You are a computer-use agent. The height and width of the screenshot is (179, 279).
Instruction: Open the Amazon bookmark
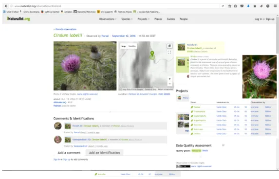pyautogui.click(x=67, y=12)
